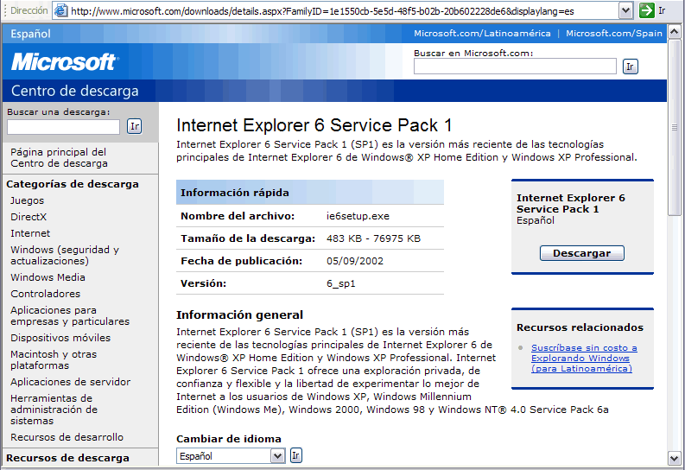Click the Buscar una descarga search field
The height and width of the screenshot is (470, 685).
pos(63,127)
